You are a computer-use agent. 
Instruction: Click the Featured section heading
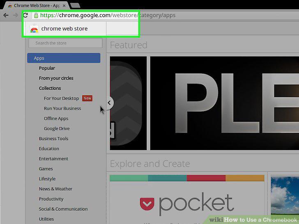point(129,45)
